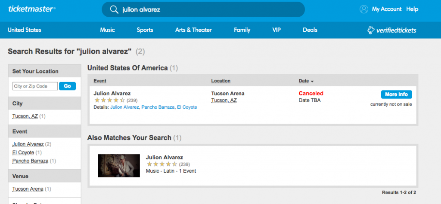This screenshot has height=204, width=441.
Task: Filter by Tucson Arena venue
Action: click(28, 189)
